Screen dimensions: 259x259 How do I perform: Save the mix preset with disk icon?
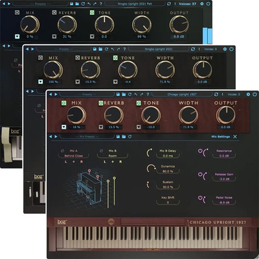[118, 136]
